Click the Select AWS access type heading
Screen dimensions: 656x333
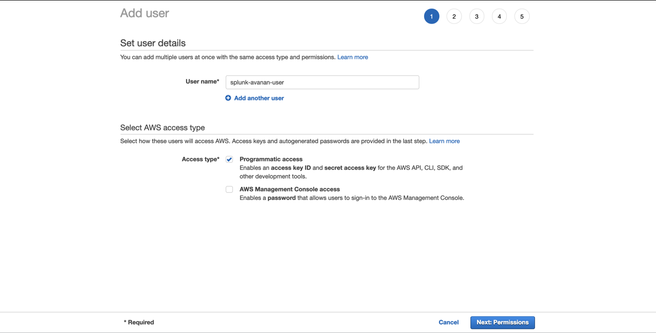(x=163, y=128)
